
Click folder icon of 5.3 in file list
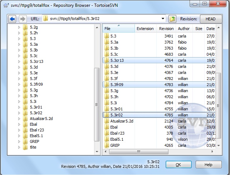(x=107, y=36)
